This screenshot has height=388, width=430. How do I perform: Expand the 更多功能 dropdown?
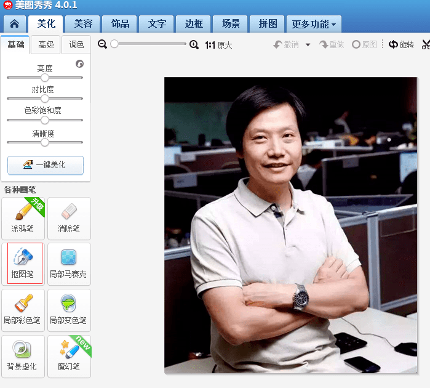tap(314, 24)
